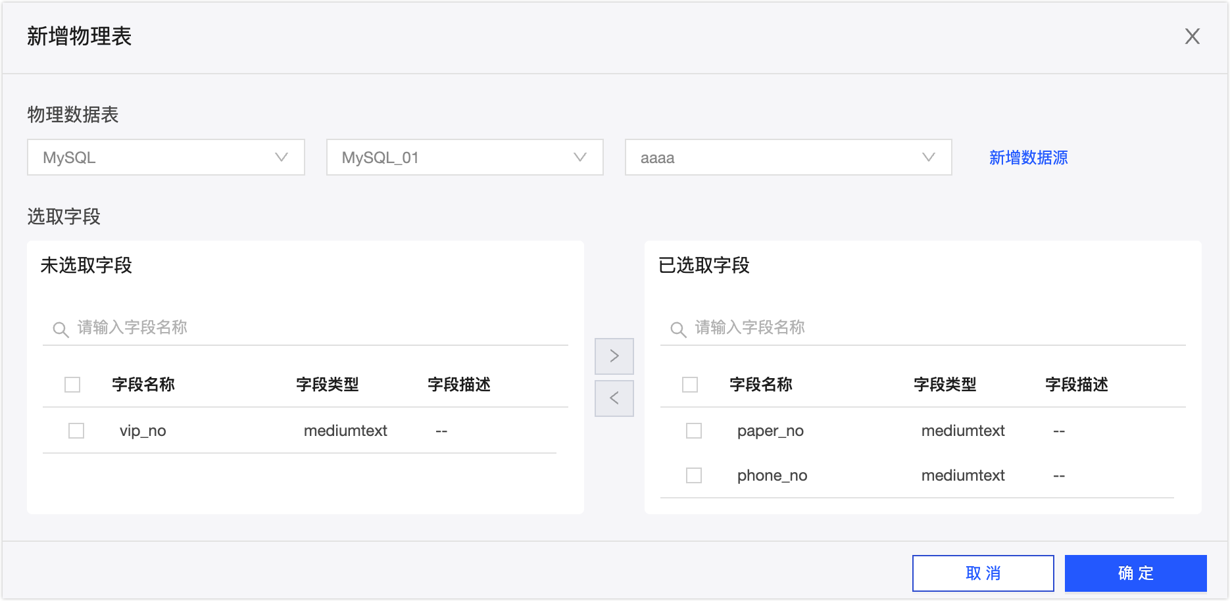The width and height of the screenshot is (1230, 601).
Task: Click the search icon in 已选取字段 panel
Action: 678,329
